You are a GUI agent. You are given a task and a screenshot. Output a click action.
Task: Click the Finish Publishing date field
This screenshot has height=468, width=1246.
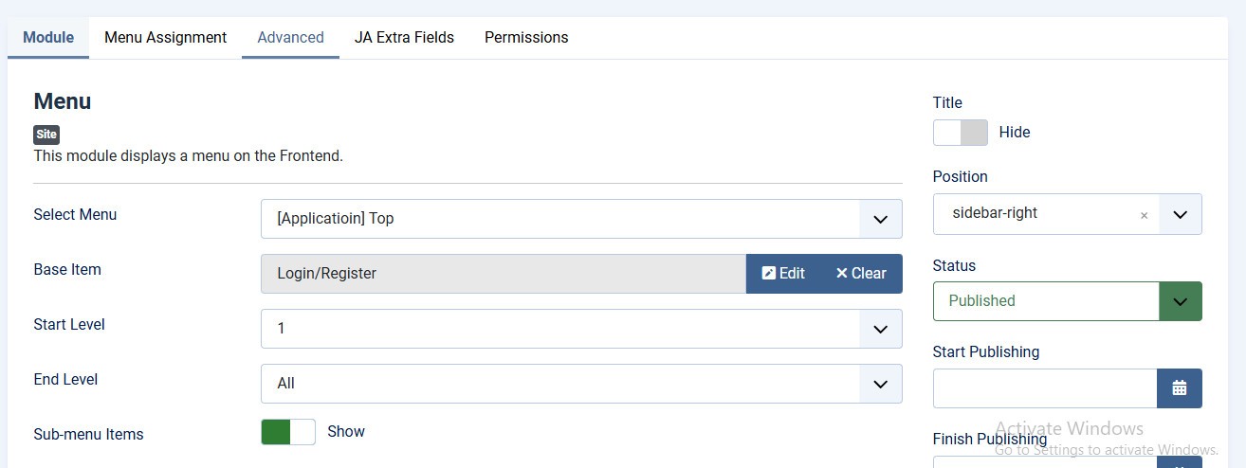[x=1045, y=462]
